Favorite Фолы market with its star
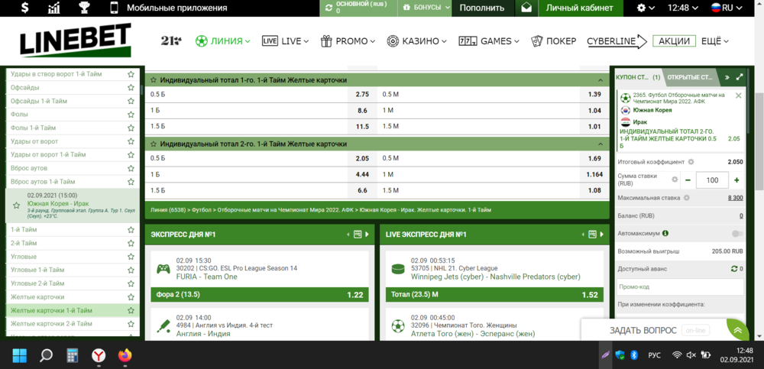Viewport: 764px width, 369px height. point(131,115)
